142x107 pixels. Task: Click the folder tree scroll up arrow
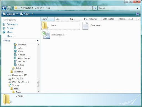[38, 45]
